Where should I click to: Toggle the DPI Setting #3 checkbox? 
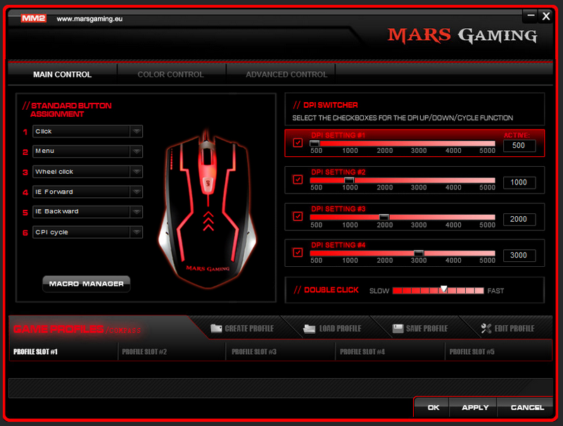(298, 216)
